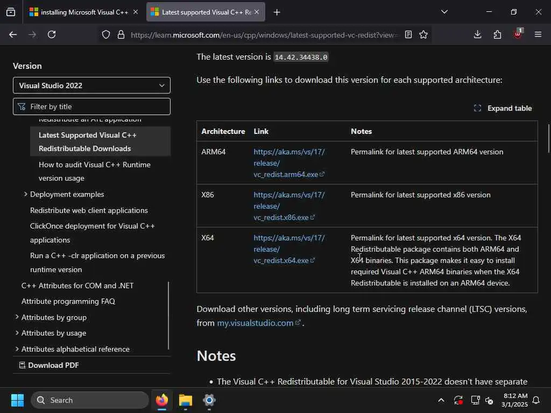Viewport: 551px width, 413px height.
Task: Go forward one page
Action: tap(32, 34)
